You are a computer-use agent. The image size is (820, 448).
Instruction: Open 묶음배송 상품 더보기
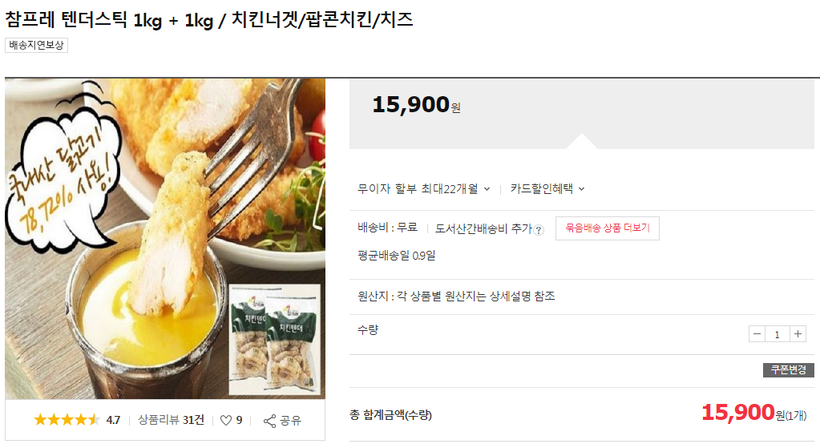click(x=607, y=228)
